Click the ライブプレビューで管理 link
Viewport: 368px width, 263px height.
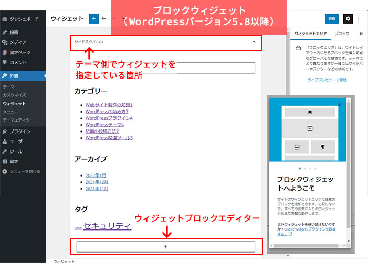tap(327, 80)
